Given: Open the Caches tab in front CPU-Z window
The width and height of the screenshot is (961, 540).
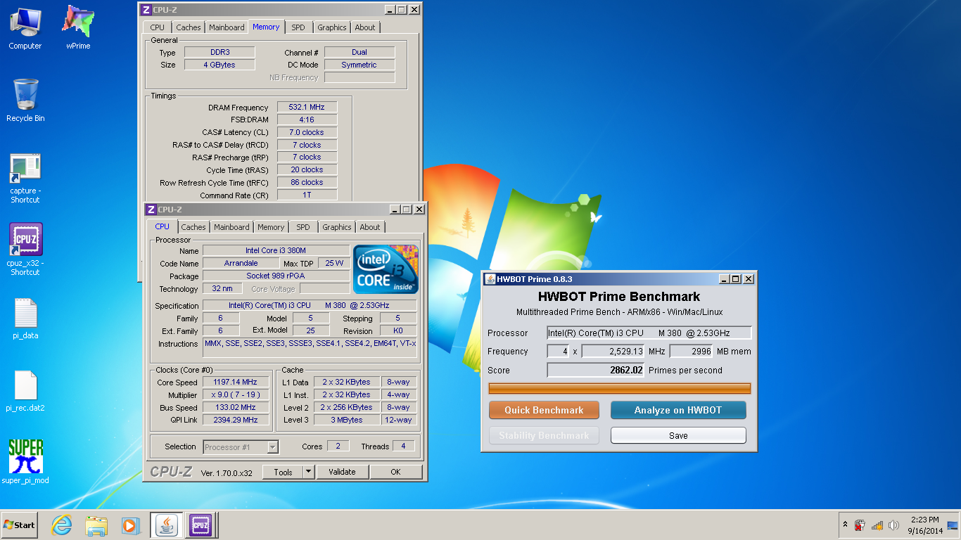Looking at the screenshot, I should coord(193,227).
